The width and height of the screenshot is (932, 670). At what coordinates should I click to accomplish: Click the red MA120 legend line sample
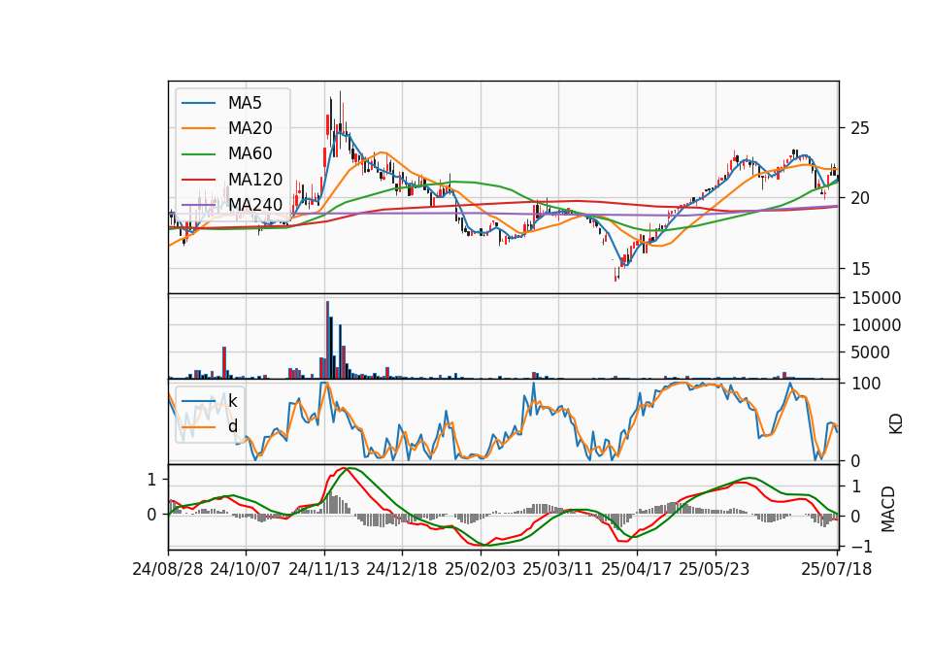pos(198,180)
